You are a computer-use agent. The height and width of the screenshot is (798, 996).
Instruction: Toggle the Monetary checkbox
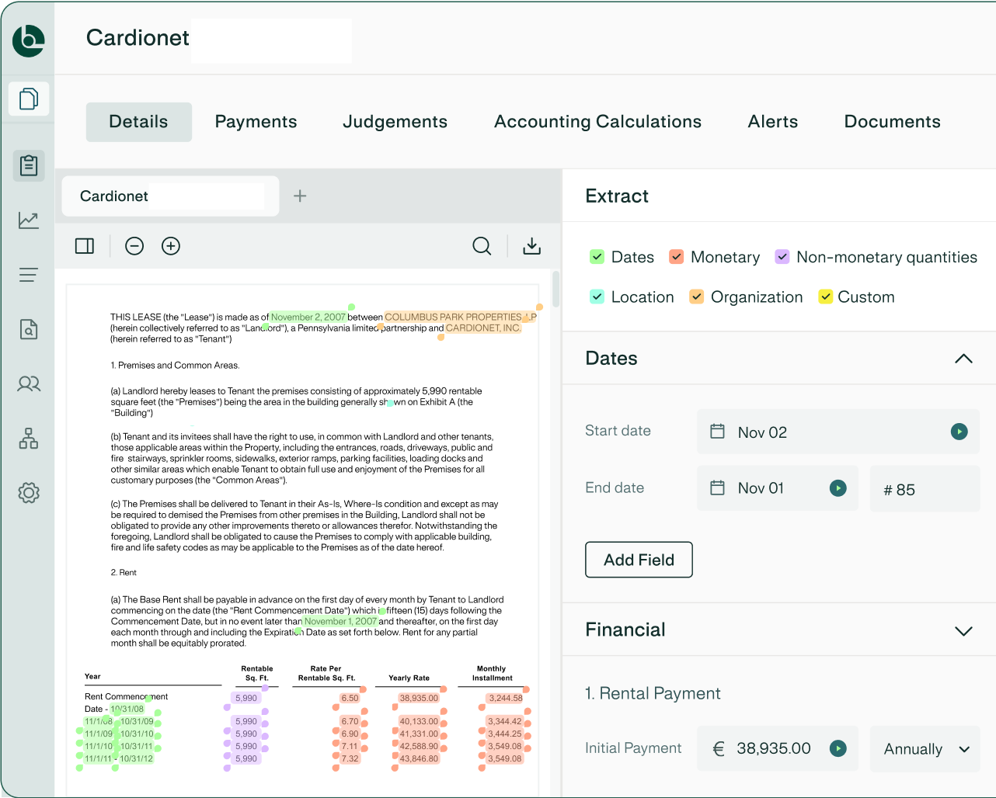tap(677, 257)
